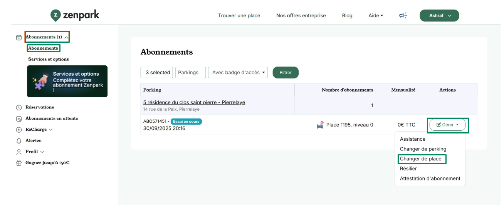Open the Avec badge d'accès dropdown
The width and height of the screenshot is (504, 205).
[238, 72]
